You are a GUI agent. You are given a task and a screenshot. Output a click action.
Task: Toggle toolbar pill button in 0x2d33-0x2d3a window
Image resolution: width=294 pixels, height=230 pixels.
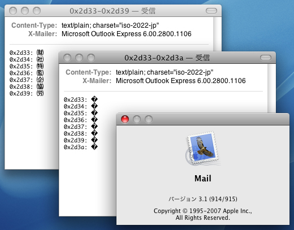point(265,58)
